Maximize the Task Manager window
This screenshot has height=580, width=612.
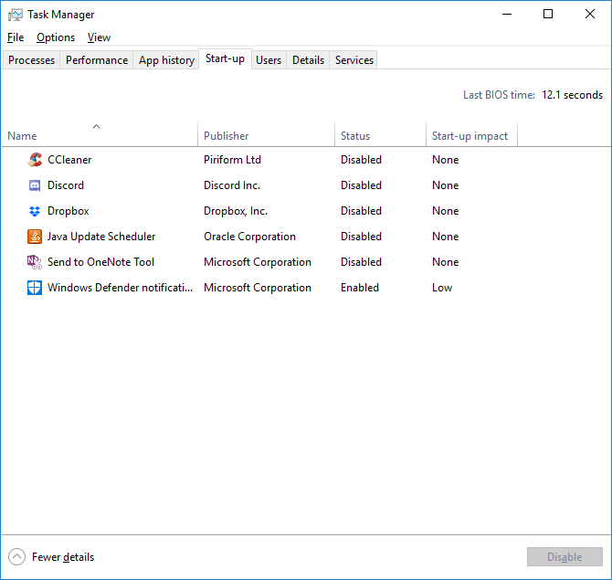(x=548, y=15)
